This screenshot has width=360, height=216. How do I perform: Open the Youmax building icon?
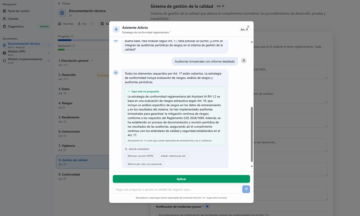point(60,24)
